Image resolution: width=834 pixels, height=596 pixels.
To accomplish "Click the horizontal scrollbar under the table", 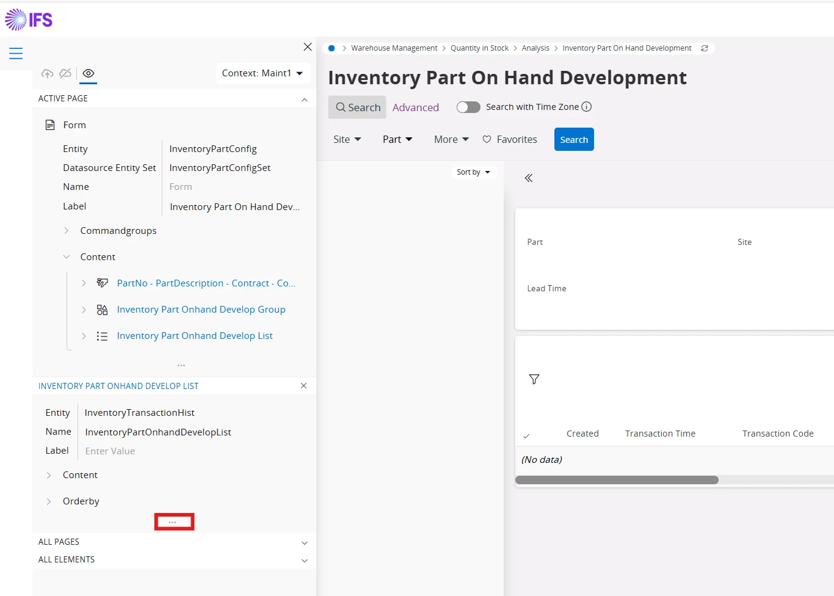I will (x=617, y=480).
